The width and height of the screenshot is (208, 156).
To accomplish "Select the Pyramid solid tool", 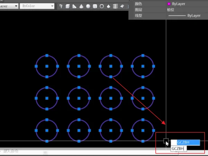I will point(109,6).
